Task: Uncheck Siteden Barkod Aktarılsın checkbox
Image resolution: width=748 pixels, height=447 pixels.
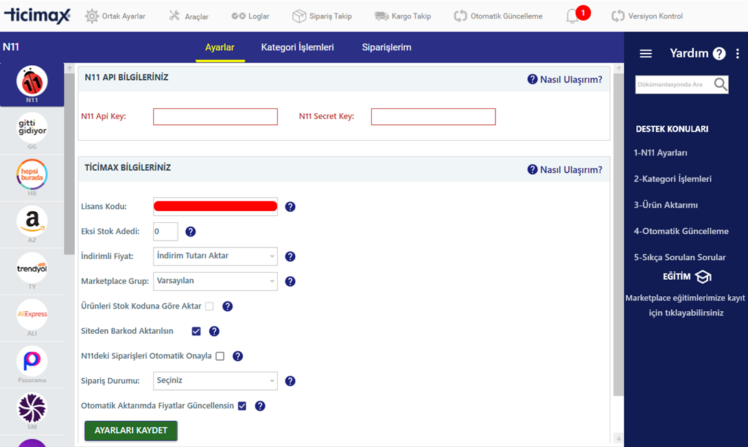Action: pyautogui.click(x=196, y=330)
